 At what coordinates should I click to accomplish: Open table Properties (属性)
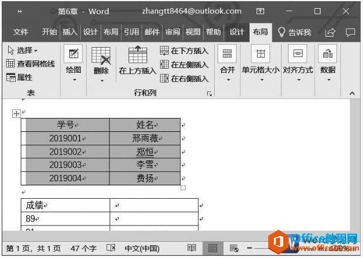[x=19, y=77]
